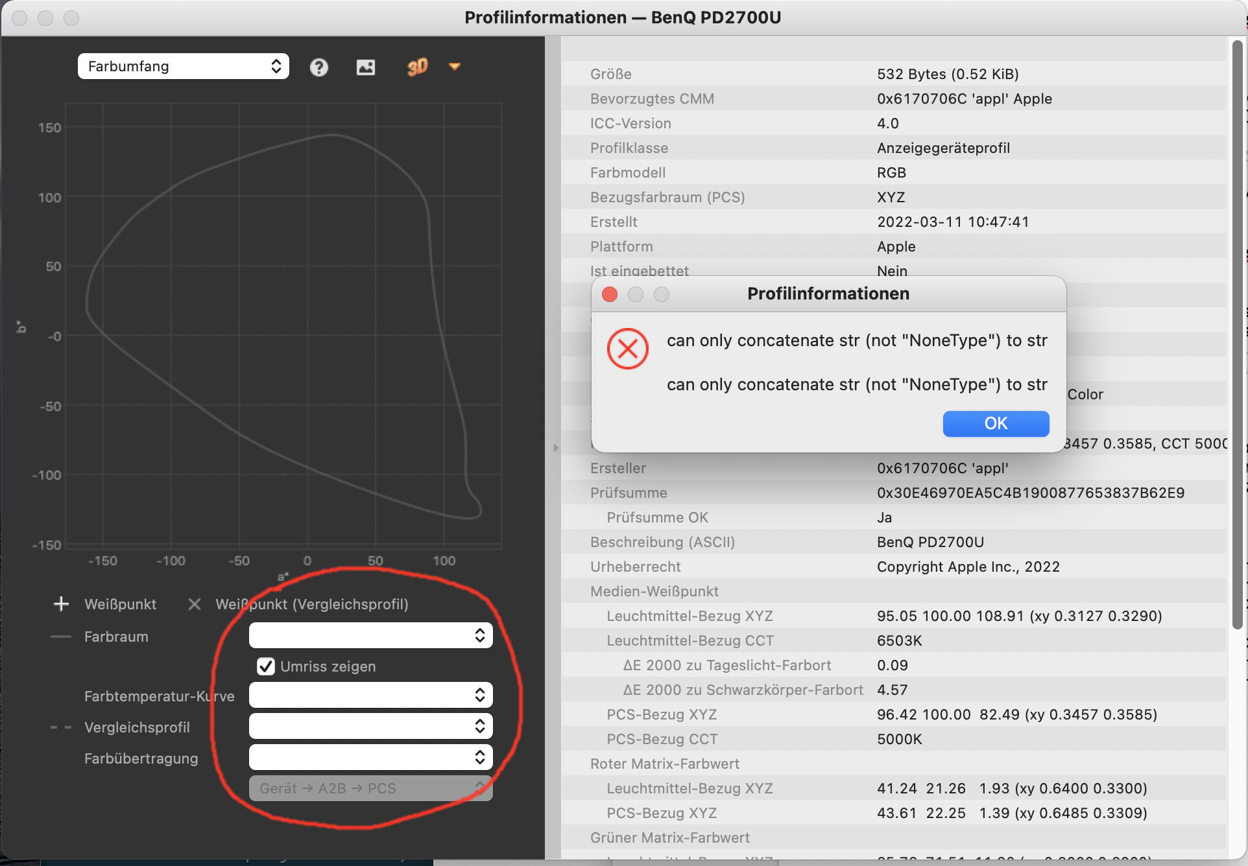Image resolution: width=1248 pixels, height=866 pixels.
Task: Open the Farbübertragung dropdown
Action: [x=370, y=756]
